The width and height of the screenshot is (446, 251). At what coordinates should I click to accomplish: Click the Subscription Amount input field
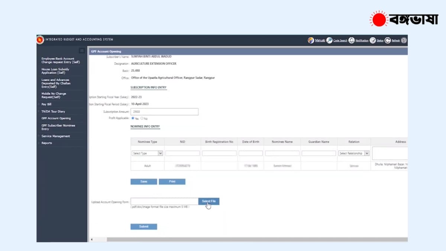pyautogui.click(x=164, y=112)
